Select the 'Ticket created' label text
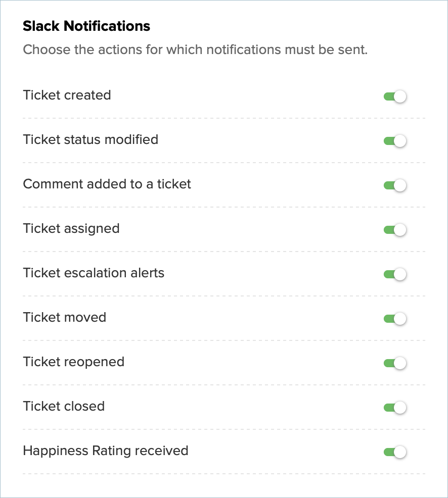The height and width of the screenshot is (498, 448). click(x=67, y=95)
